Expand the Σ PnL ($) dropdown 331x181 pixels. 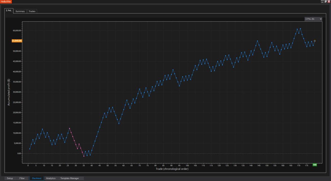313,19
